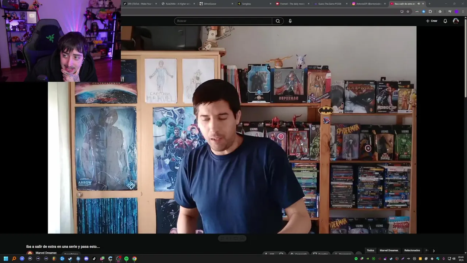Activate voice search microphone icon

(290, 21)
